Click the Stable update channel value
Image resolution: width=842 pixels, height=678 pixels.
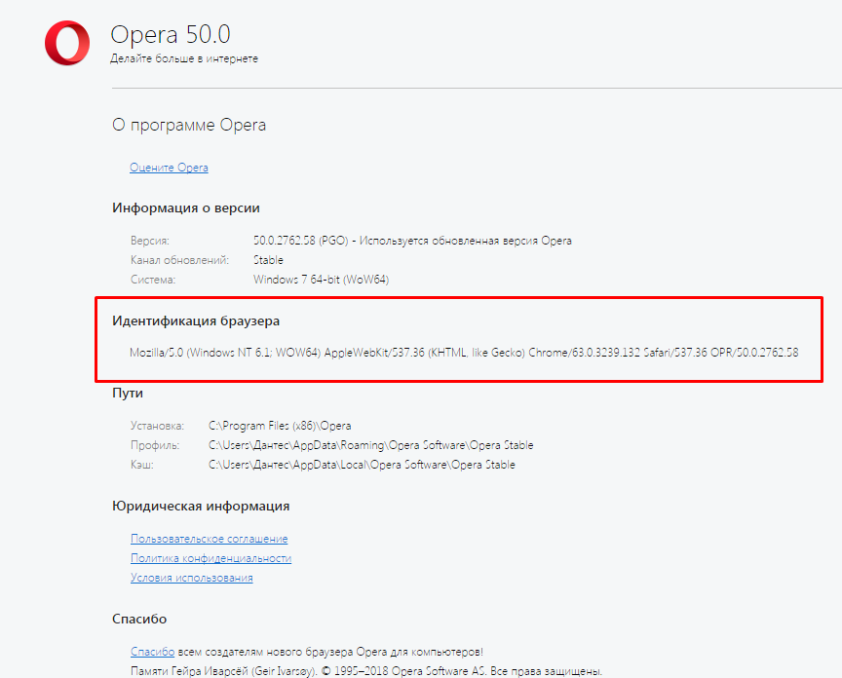268,260
